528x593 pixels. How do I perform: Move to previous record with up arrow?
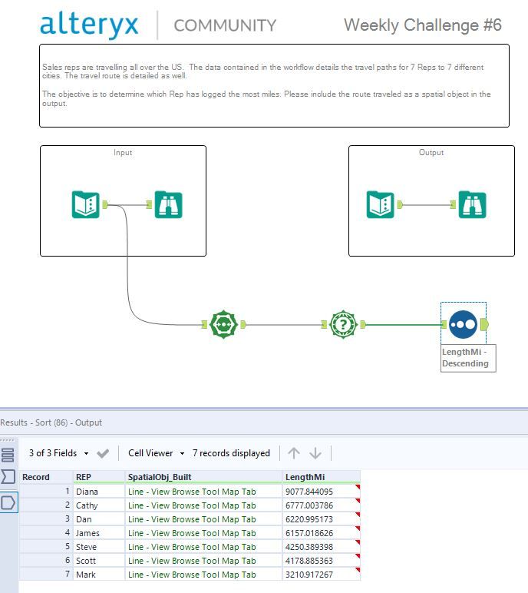(x=294, y=452)
